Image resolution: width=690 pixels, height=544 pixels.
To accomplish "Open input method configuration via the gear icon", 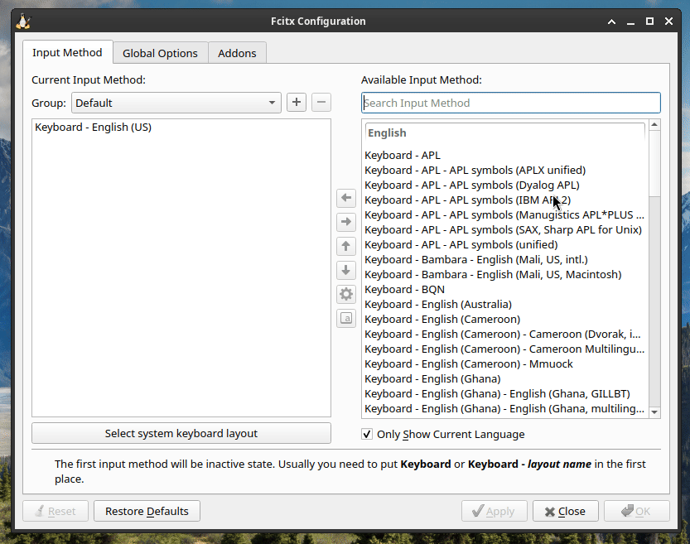I will coord(345,294).
